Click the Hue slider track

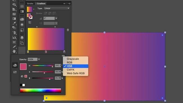43,66
